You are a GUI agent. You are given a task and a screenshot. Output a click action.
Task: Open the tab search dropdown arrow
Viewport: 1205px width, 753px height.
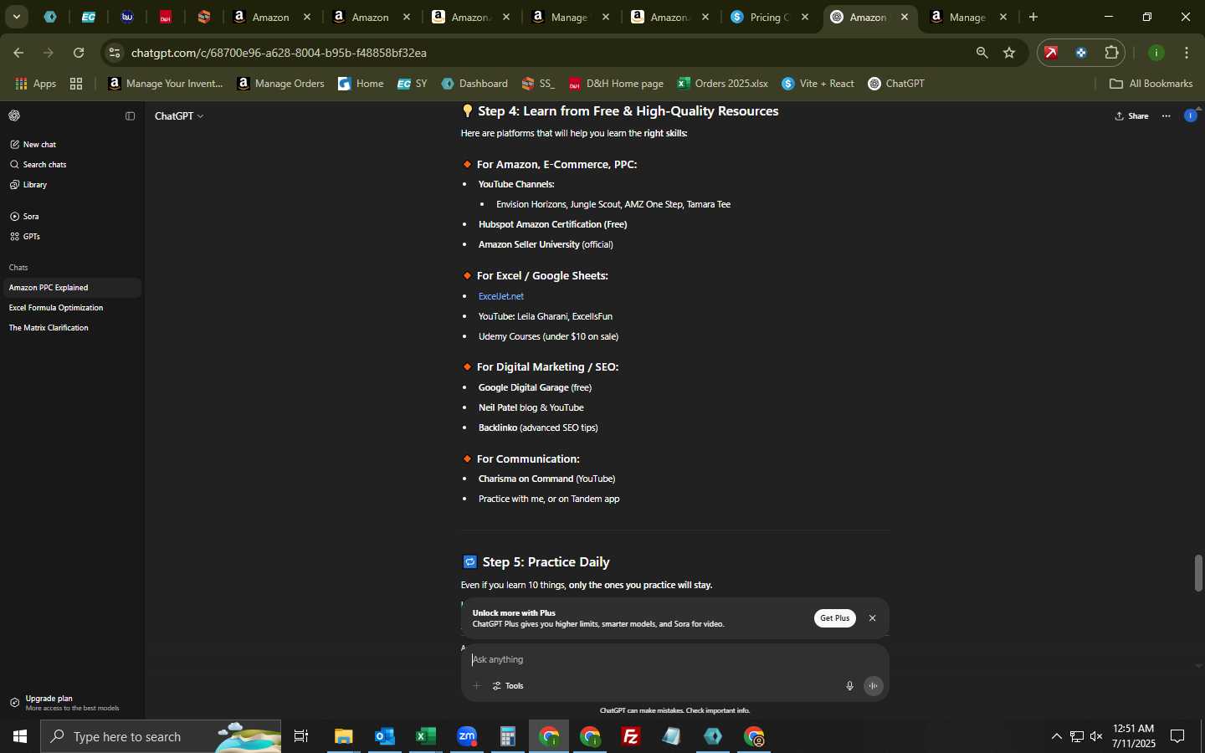point(16,17)
